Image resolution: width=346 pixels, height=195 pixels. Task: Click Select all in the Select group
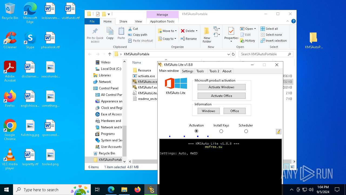coord(269,29)
